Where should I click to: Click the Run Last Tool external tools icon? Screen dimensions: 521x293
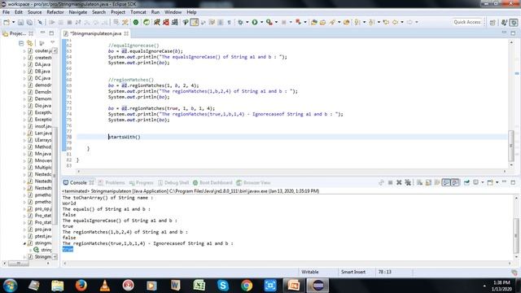click(x=269, y=22)
